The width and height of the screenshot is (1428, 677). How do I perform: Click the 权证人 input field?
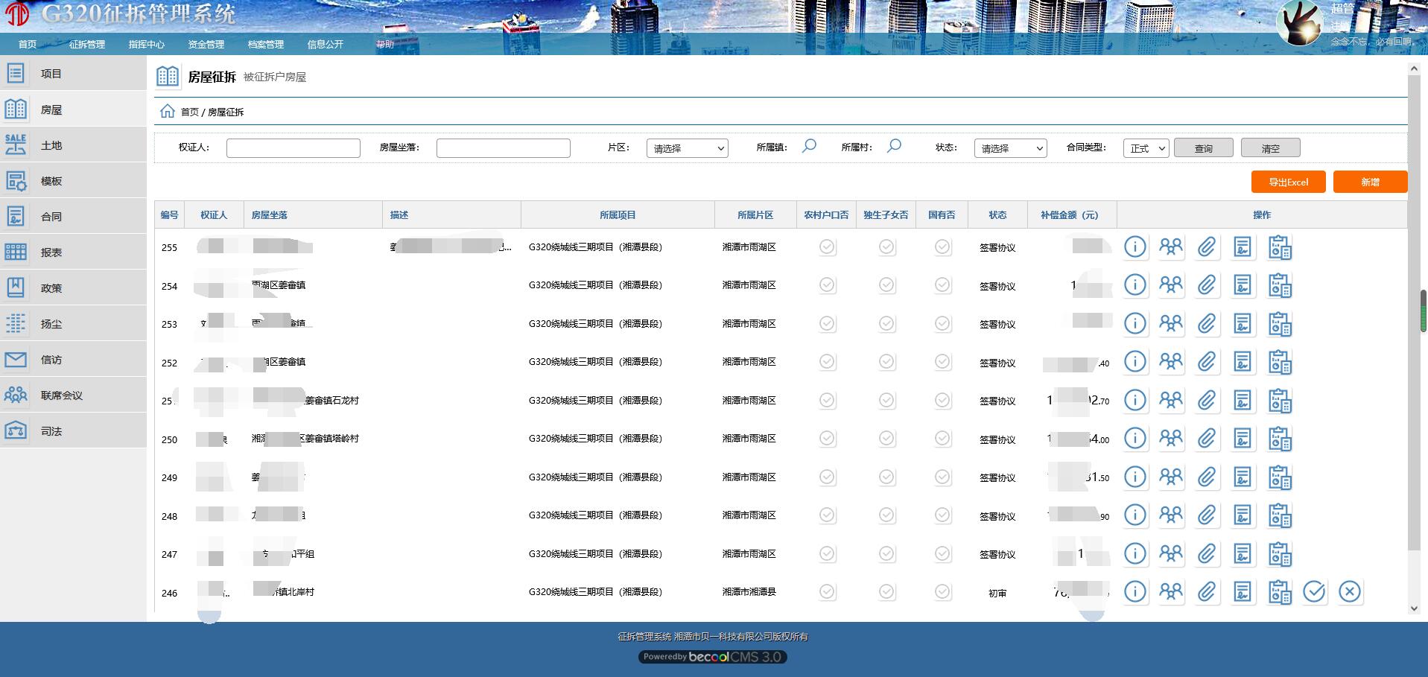293,148
